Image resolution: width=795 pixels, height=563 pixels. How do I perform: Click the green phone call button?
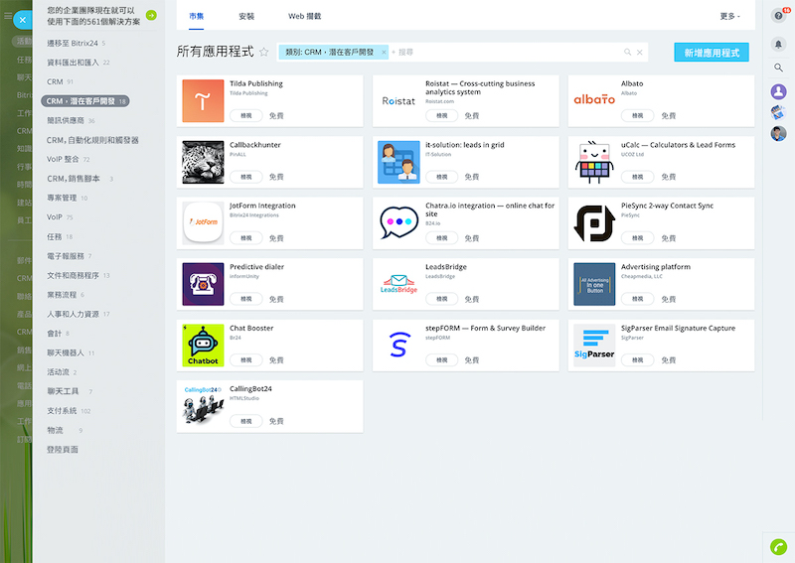(778, 547)
